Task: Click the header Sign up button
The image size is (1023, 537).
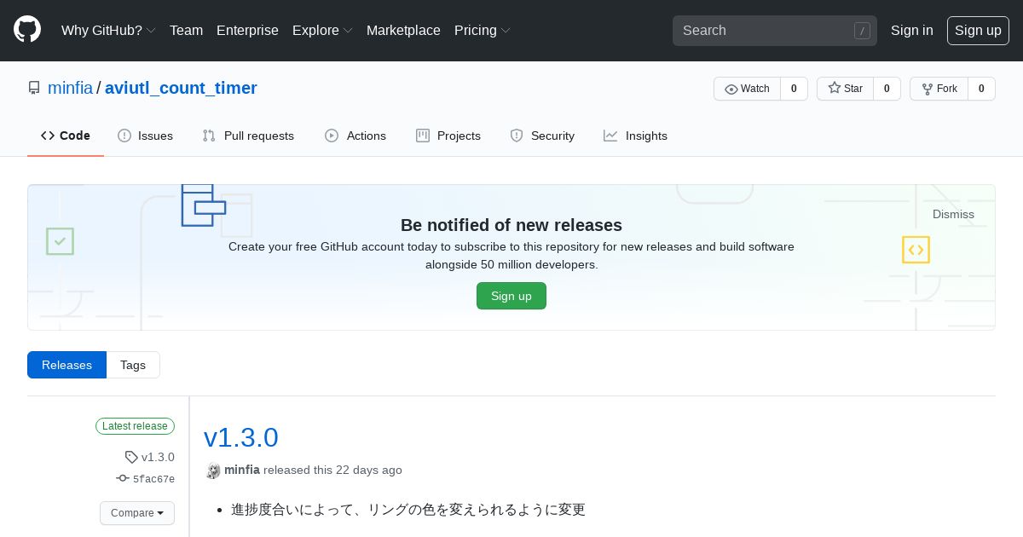Action: tap(978, 30)
